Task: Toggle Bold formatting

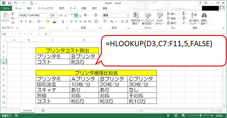Action: pyautogui.click(x=21, y=22)
